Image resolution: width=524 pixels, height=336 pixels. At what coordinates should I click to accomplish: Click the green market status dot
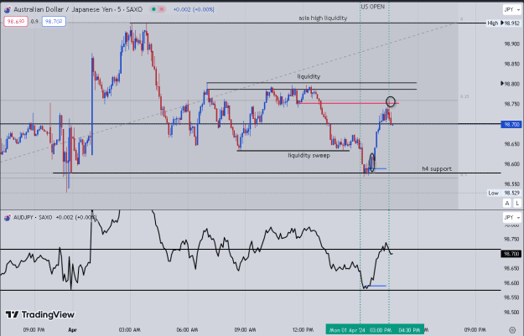[x=153, y=9]
